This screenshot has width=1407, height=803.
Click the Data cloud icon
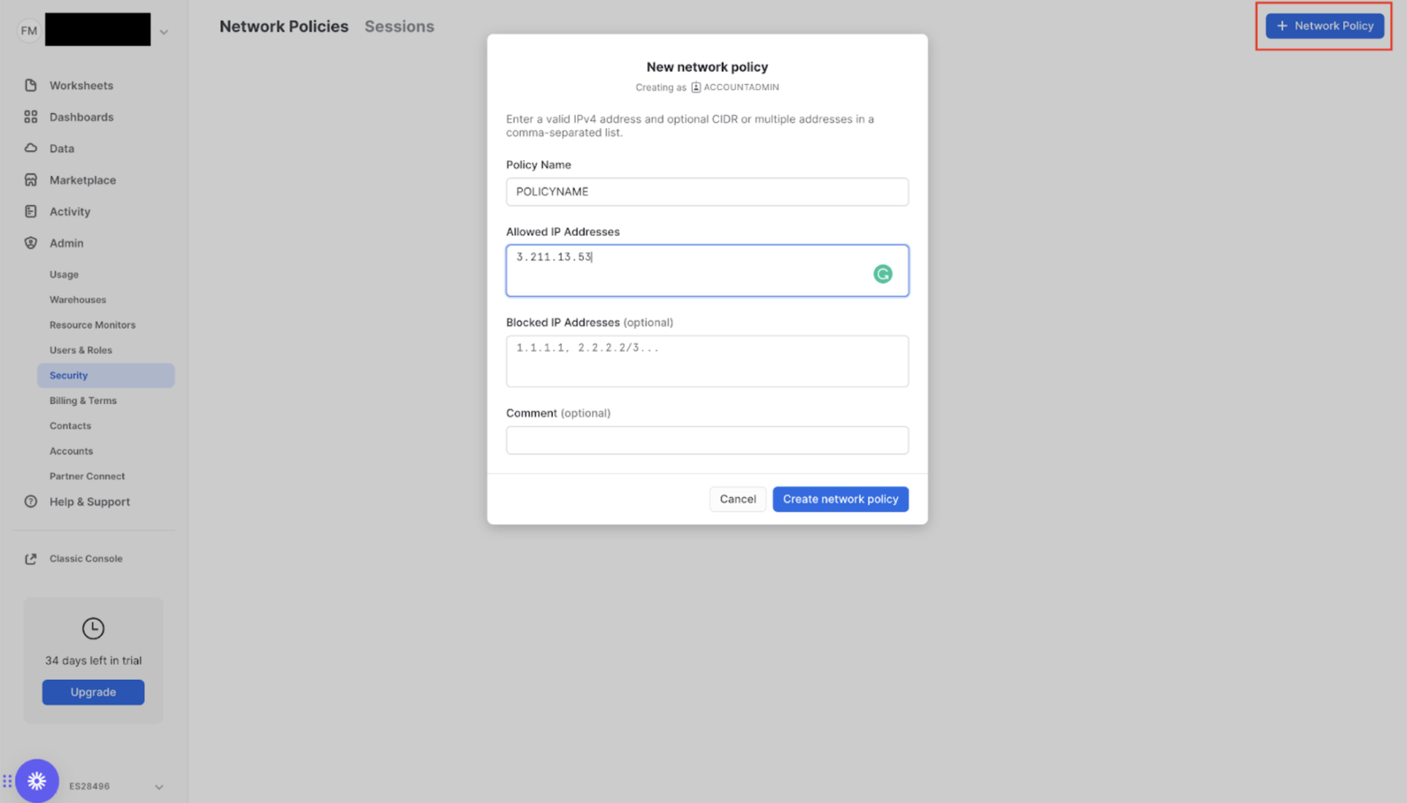point(30,149)
